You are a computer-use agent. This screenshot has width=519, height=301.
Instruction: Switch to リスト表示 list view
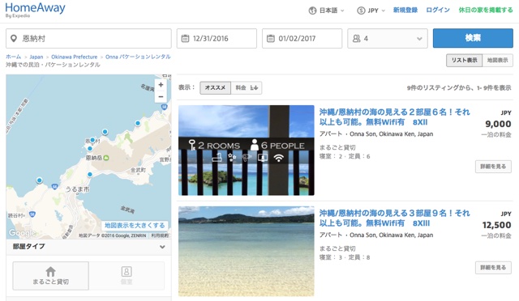point(464,60)
